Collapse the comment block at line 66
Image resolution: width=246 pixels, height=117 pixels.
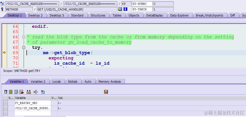click(24, 37)
